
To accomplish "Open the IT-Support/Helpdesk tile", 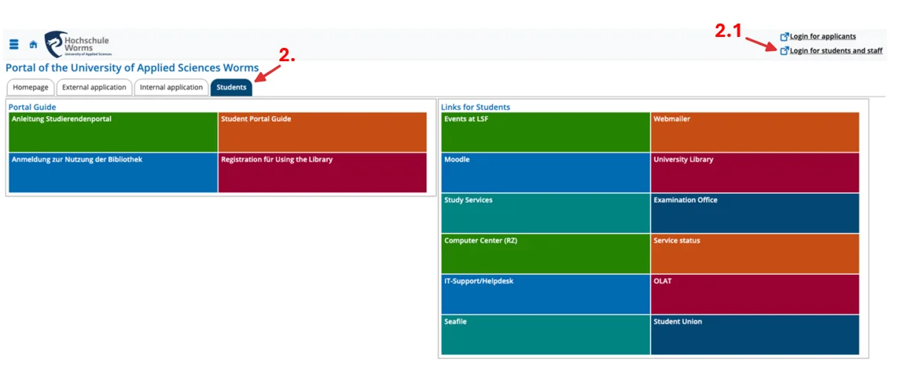I will click(x=545, y=294).
